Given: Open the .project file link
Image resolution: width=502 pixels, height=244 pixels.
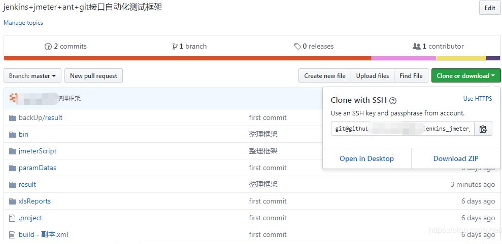Looking at the screenshot, I should pyautogui.click(x=30, y=218).
